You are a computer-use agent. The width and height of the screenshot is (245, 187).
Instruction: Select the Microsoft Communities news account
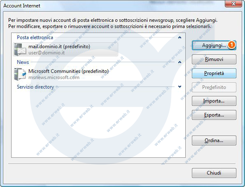tap(65, 74)
